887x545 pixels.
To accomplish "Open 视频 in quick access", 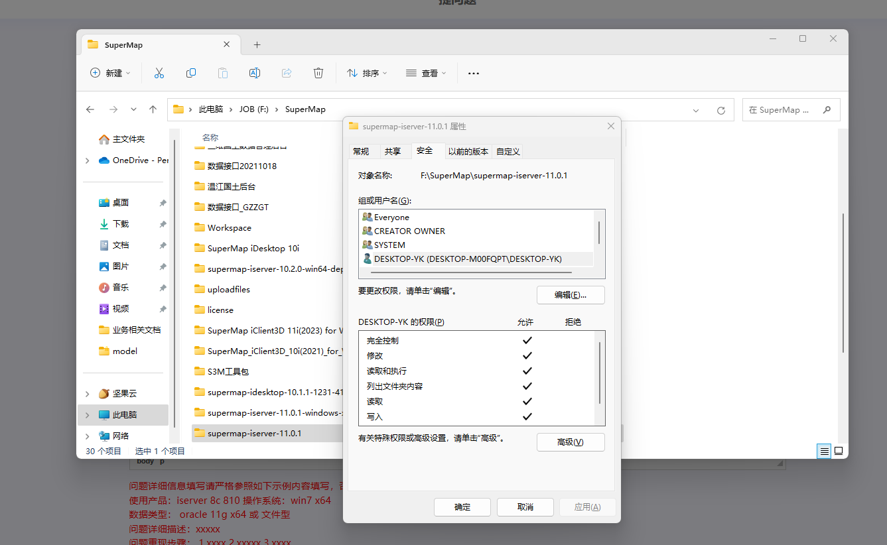I will tap(121, 309).
